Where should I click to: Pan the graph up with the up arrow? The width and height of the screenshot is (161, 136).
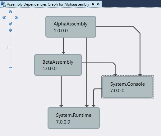pyautogui.click(x=10, y=11)
